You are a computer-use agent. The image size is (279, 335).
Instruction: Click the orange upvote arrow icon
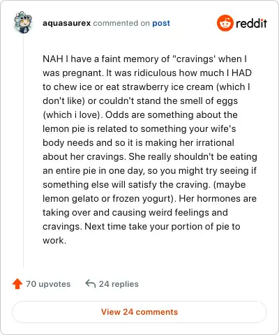17,284
